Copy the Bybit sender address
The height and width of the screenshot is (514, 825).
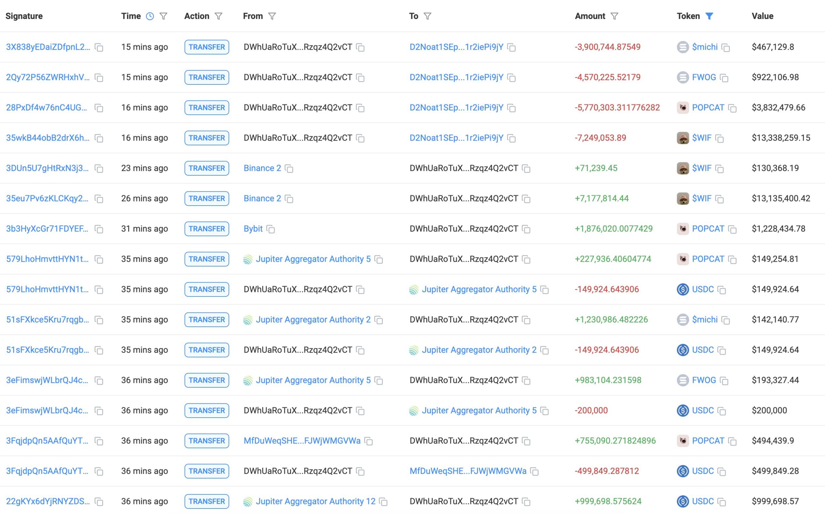tap(271, 229)
